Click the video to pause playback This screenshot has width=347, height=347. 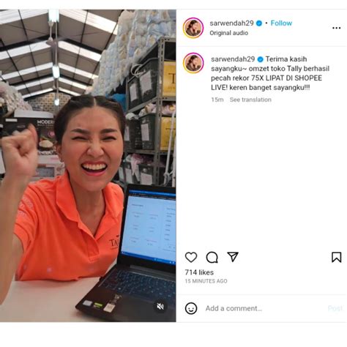tap(88, 165)
